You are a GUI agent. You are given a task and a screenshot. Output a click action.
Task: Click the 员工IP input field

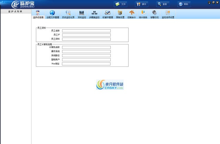tap(86, 35)
